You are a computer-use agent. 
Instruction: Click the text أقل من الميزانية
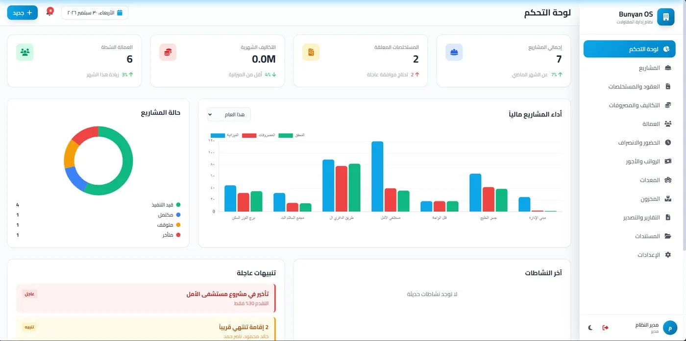point(245,75)
